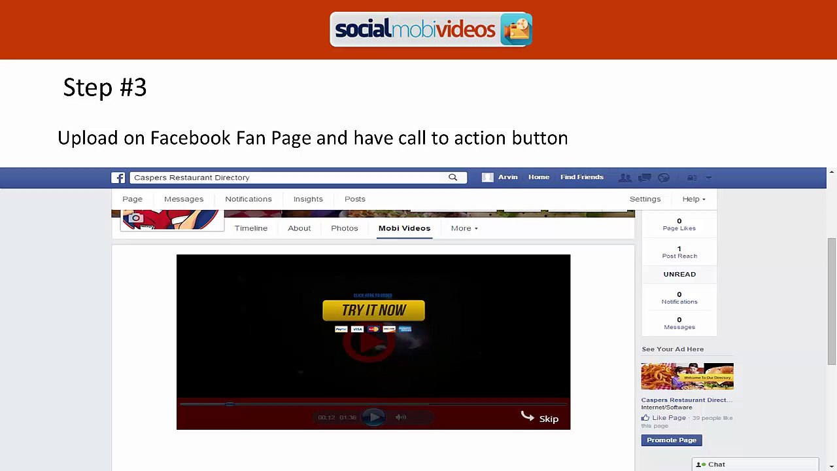This screenshot has height=471, width=837.
Task: Click the scrollbar up arrow
Action: click(831, 173)
